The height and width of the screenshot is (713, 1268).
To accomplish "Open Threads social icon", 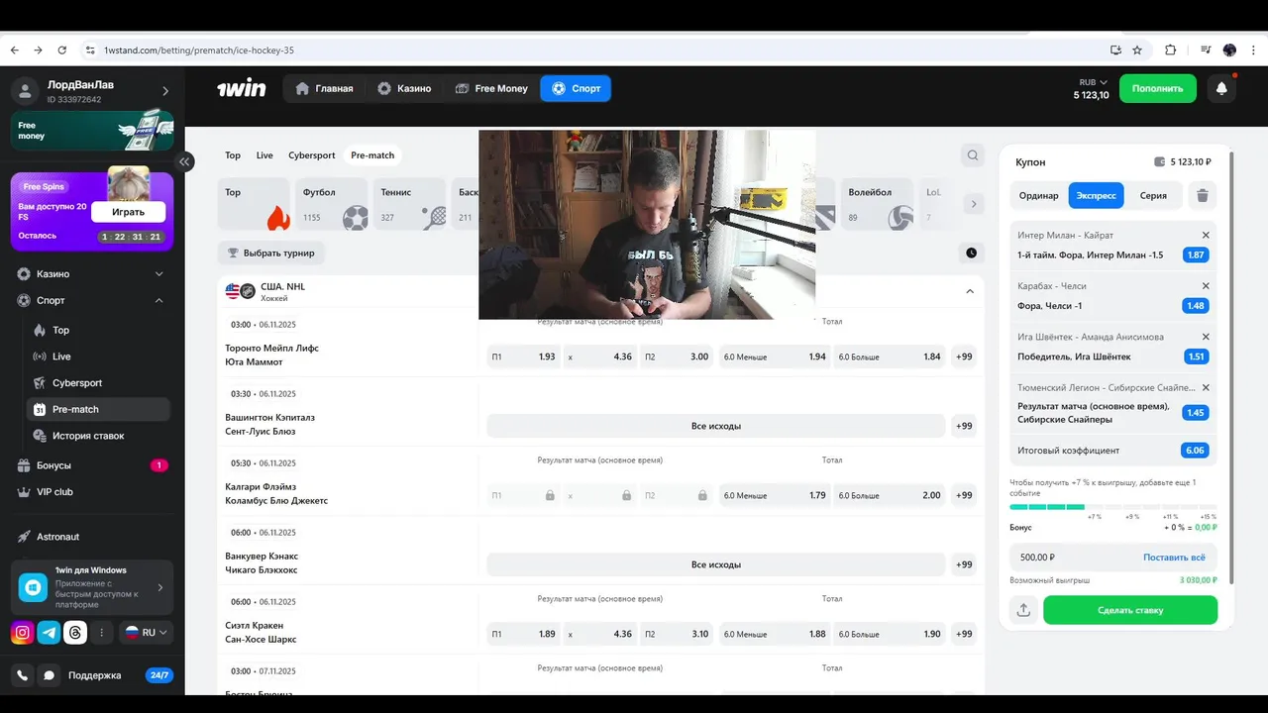I will [x=75, y=633].
